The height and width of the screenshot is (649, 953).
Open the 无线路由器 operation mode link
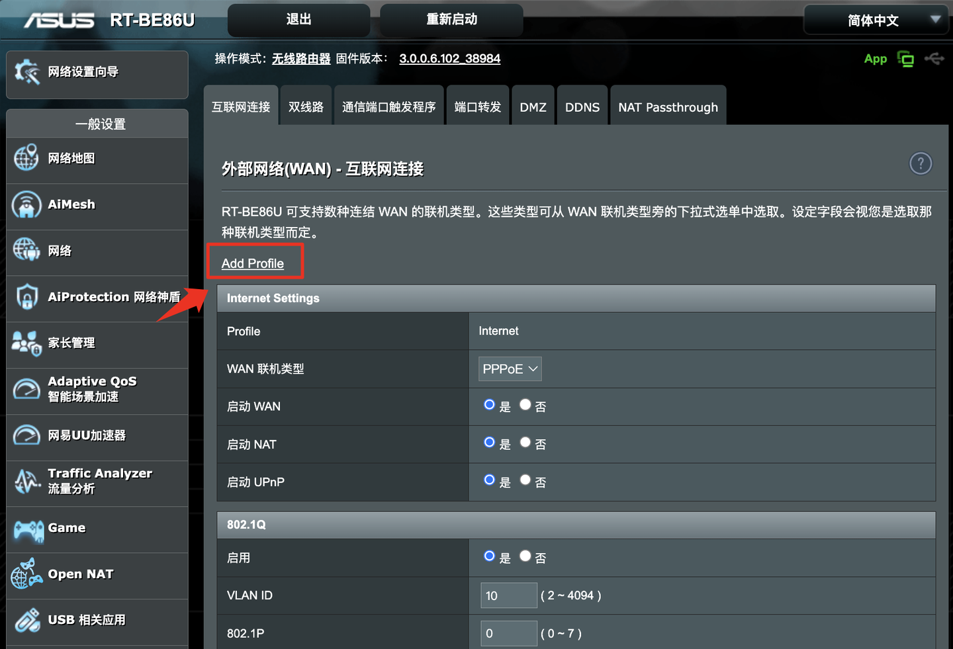click(x=301, y=59)
